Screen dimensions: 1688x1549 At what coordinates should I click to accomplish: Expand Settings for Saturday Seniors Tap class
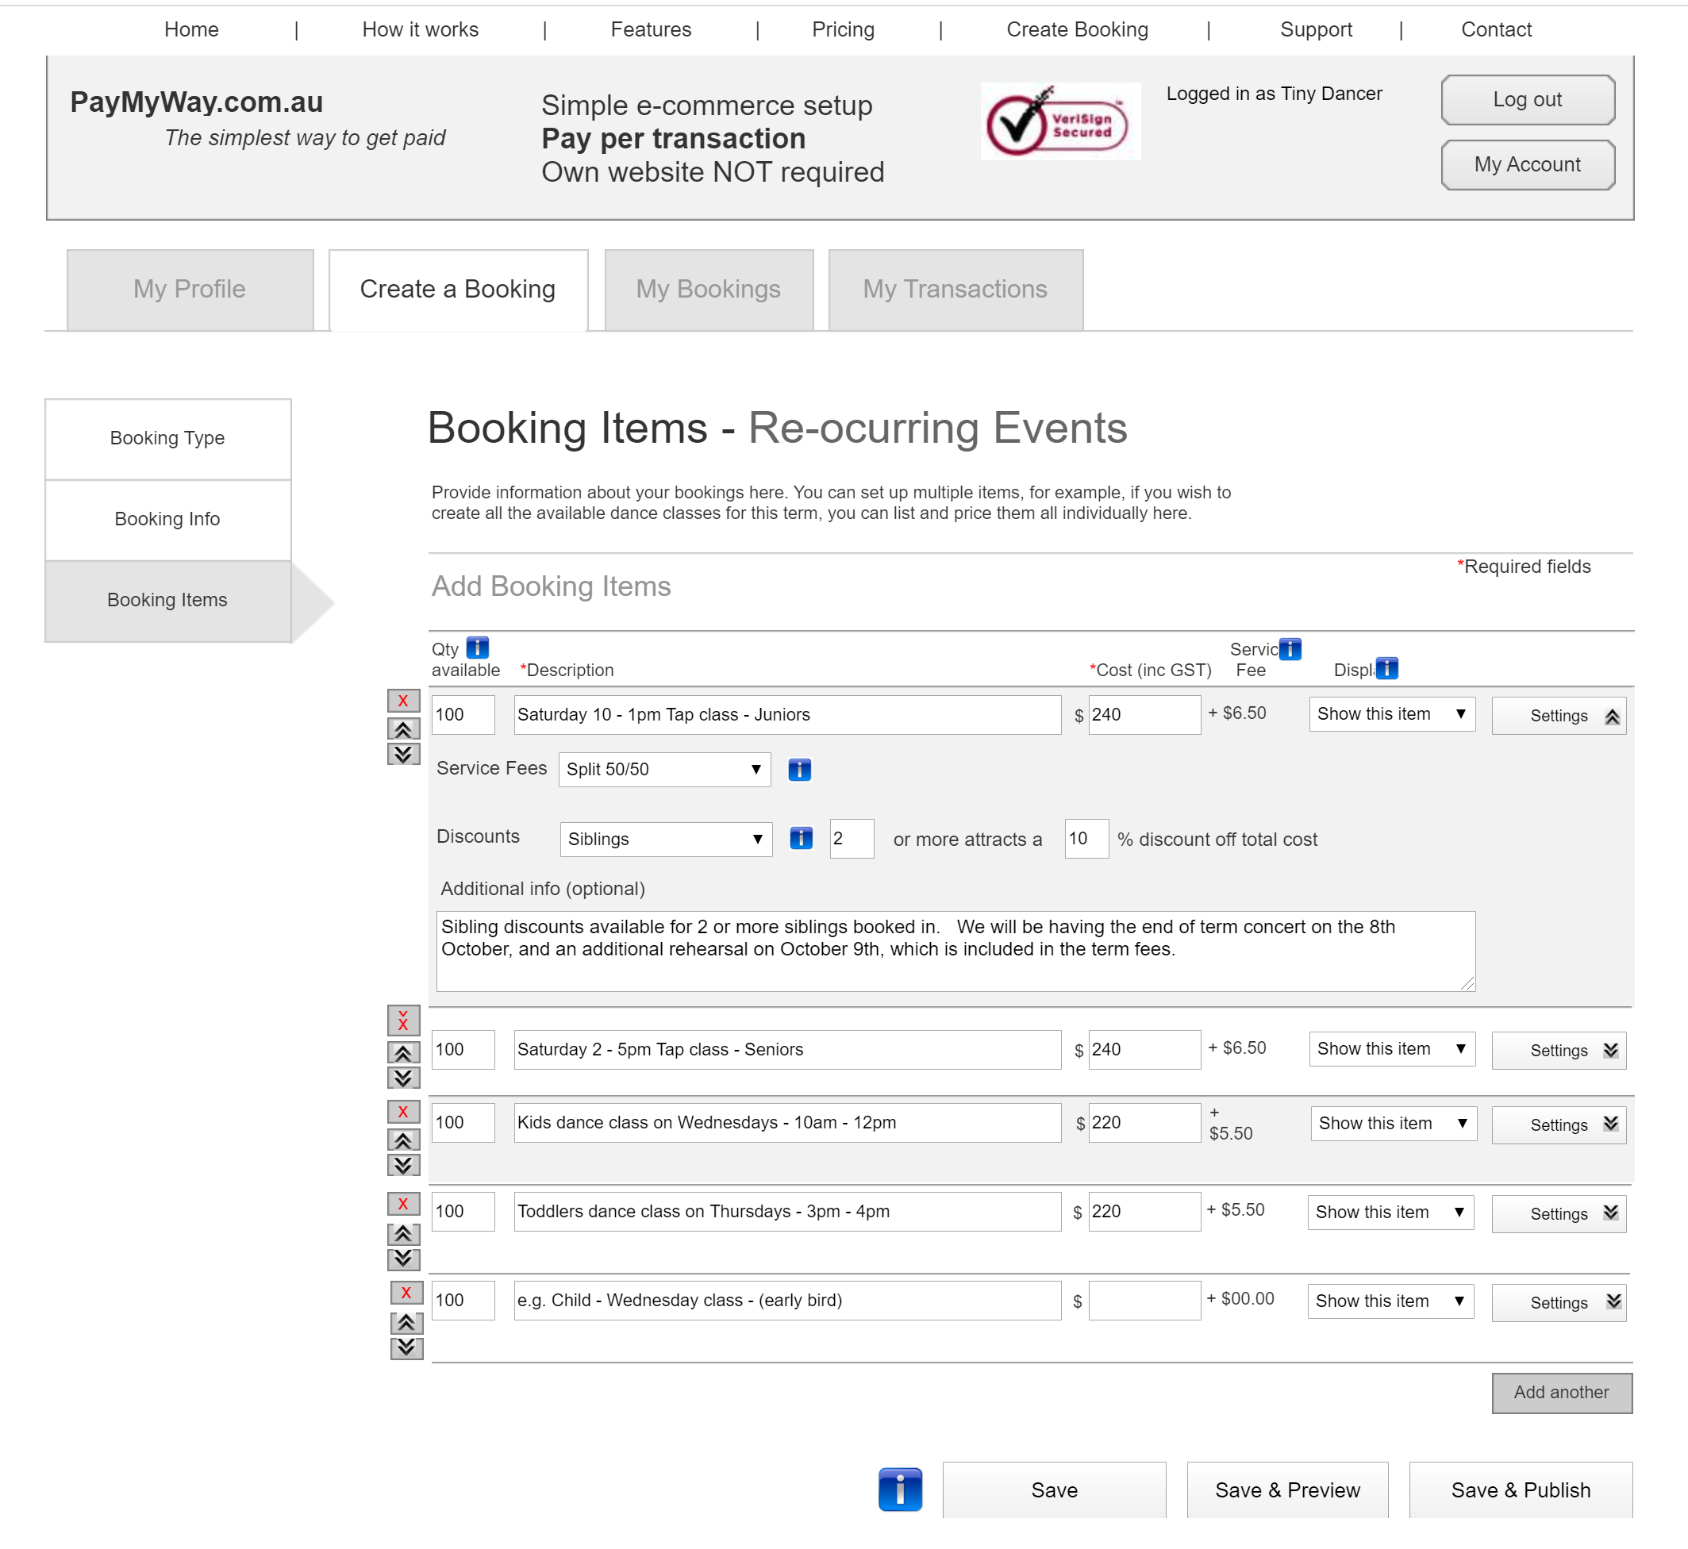(x=1558, y=1051)
